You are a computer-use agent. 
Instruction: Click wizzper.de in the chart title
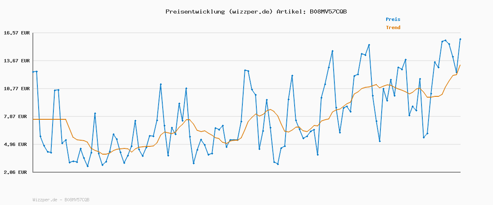(x=250, y=11)
